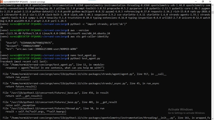The width and height of the screenshot is (214, 120).
Task: Click the "Account": "390866253808" line
Action: point(24,46)
